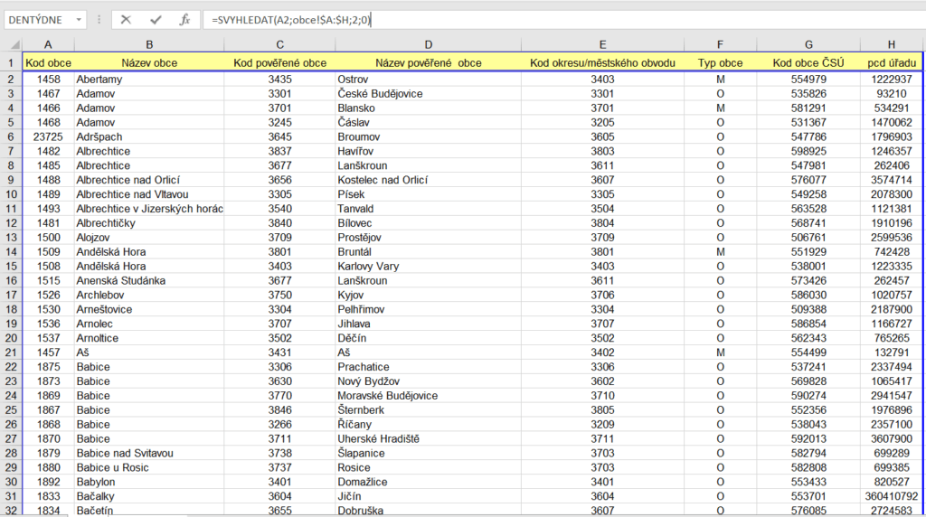926x517 pixels.
Task: Select the row 1 header
Action: pos(11,63)
